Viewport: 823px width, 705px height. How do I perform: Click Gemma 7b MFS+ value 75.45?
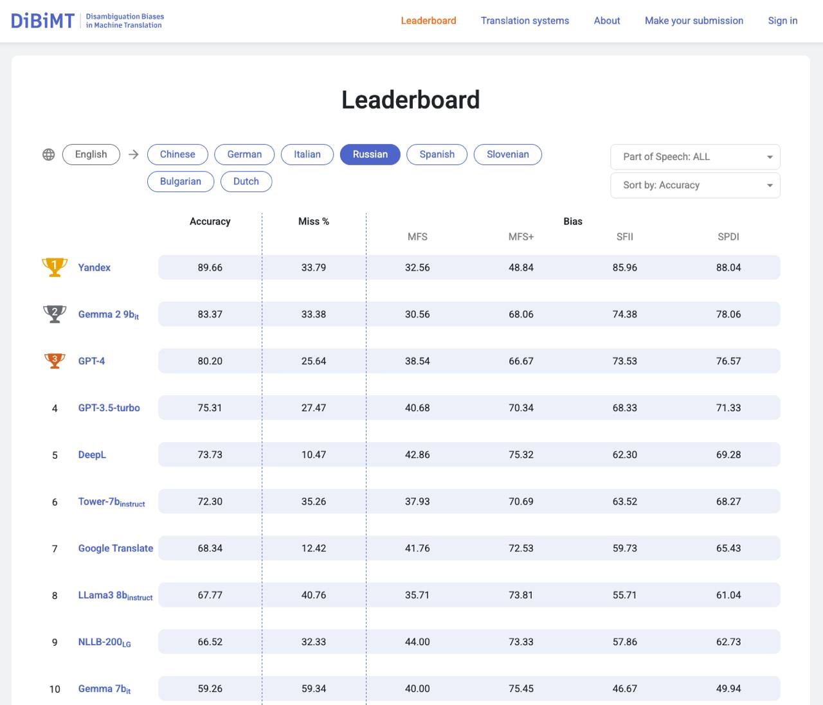521,689
